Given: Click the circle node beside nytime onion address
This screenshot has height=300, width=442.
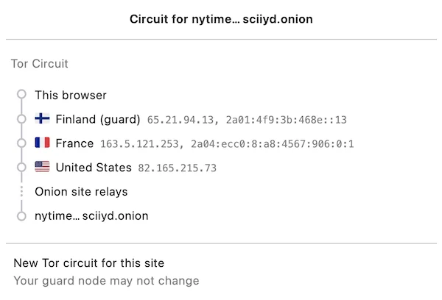Looking at the screenshot, I should 21,216.
